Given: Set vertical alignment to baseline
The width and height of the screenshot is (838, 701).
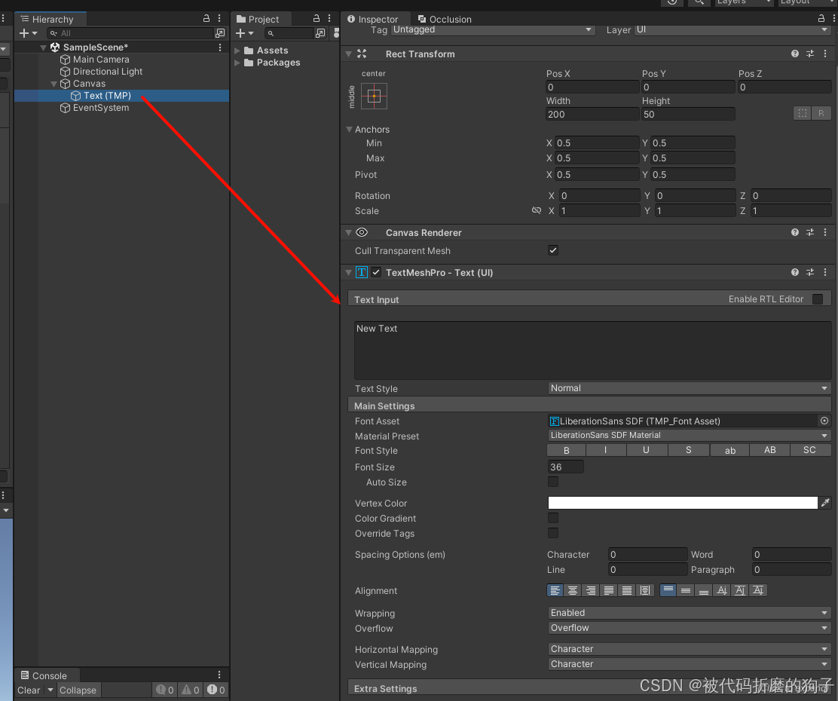Looking at the screenshot, I should [722, 590].
